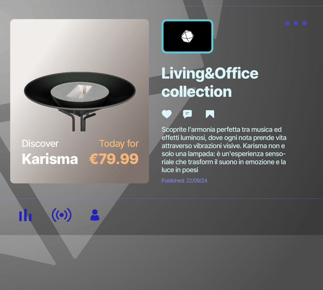Click the Italian product description text
Viewport: 323px width, 290px height.
(224, 150)
